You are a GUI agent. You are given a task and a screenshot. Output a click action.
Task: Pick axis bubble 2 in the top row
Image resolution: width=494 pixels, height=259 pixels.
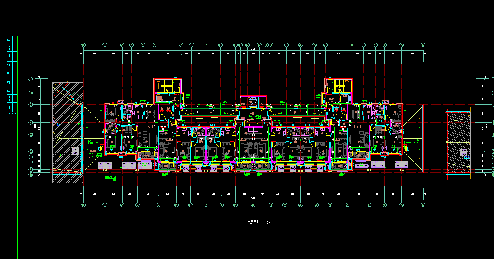[x=122, y=45]
